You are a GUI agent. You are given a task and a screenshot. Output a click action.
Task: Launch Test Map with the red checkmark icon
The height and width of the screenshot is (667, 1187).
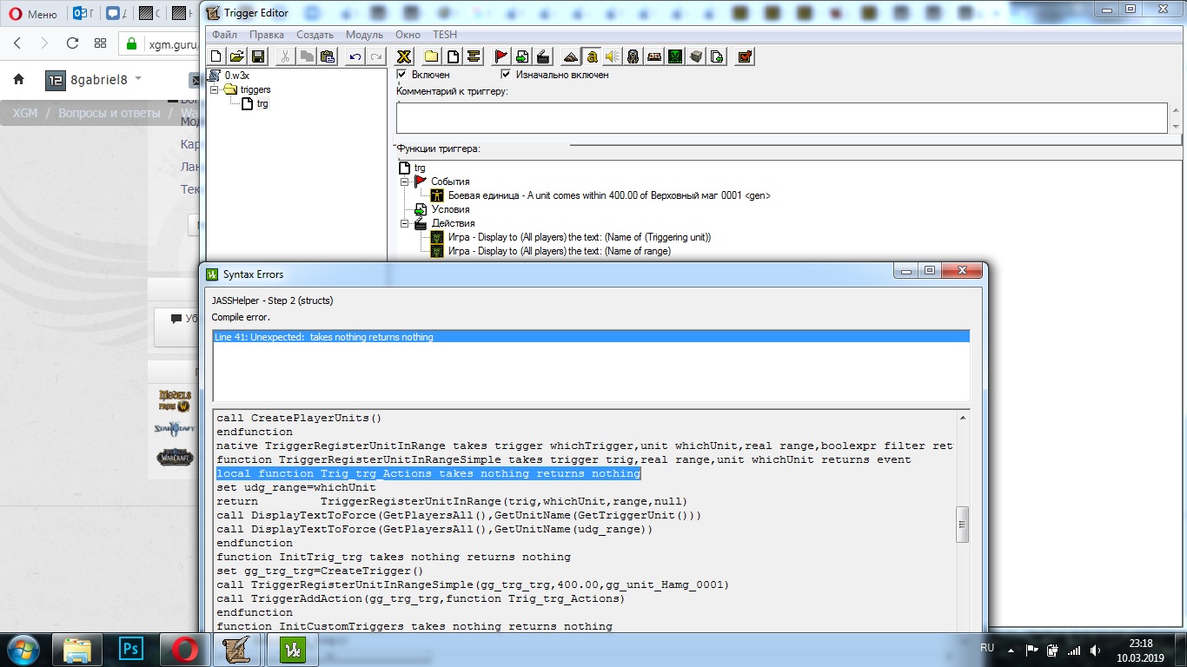tap(745, 56)
